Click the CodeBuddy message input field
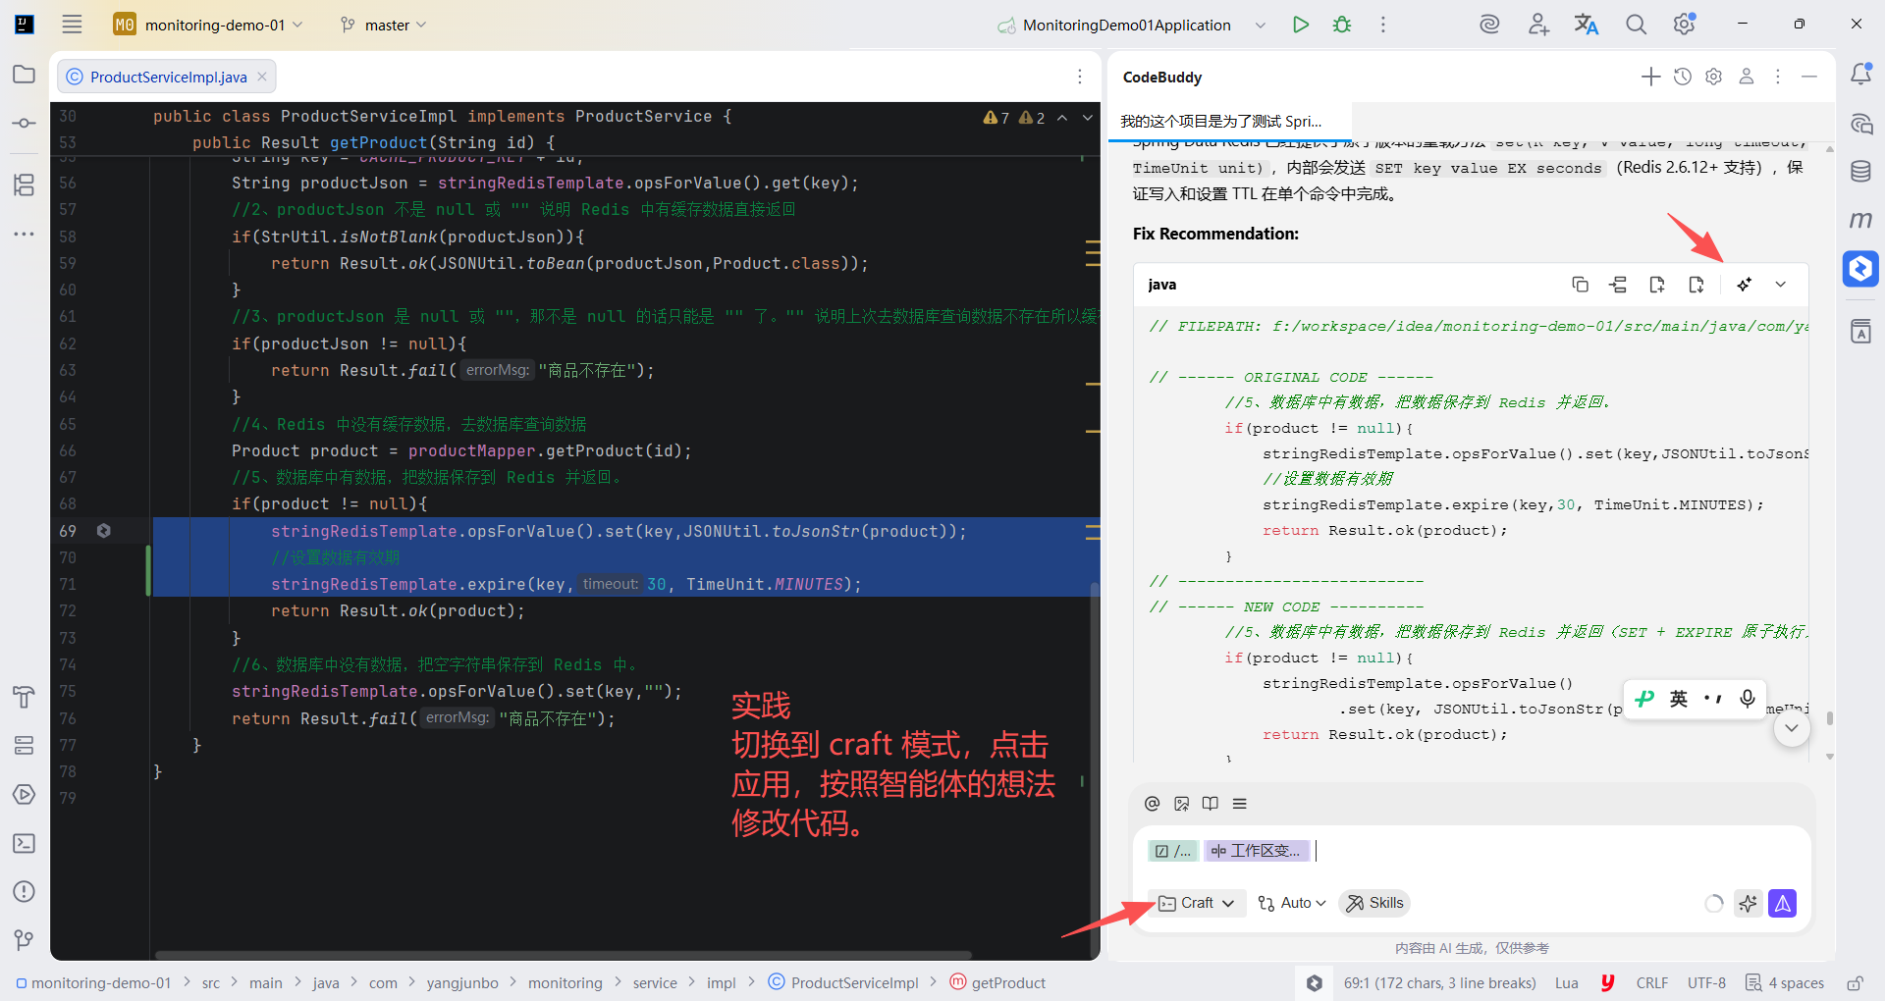 tap(1472, 851)
